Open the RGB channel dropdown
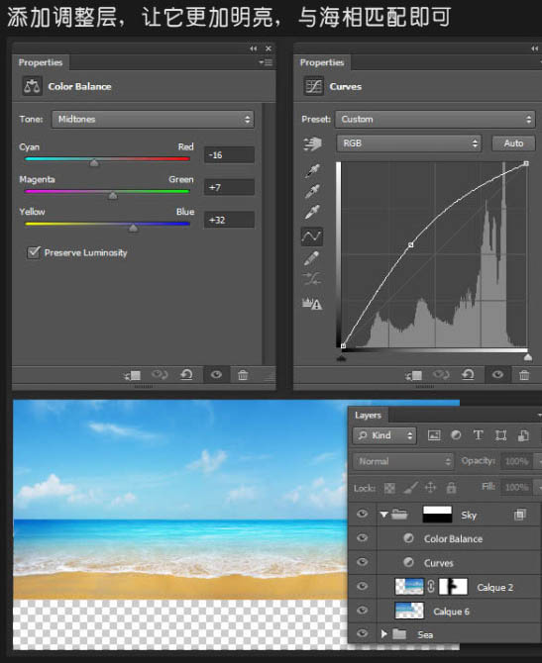 [x=409, y=143]
